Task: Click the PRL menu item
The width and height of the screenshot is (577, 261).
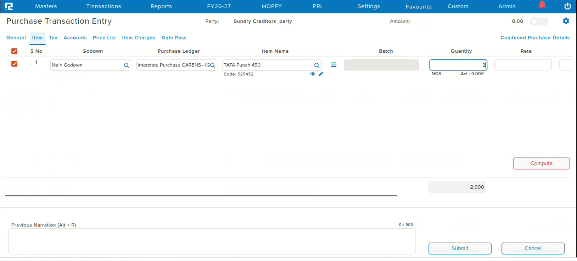Action: (x=318, y=6)
